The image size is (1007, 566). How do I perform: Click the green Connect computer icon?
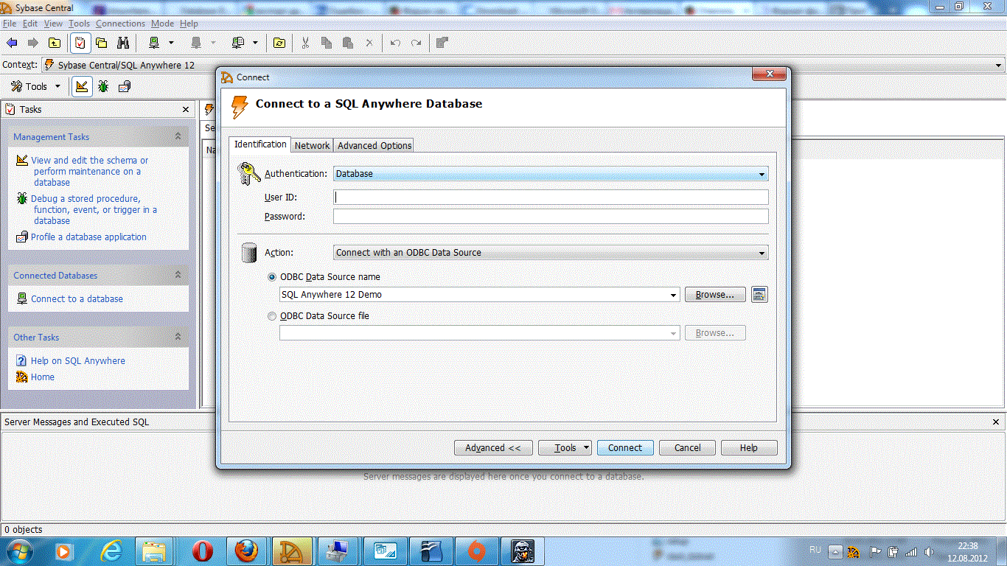coord(154,43)
